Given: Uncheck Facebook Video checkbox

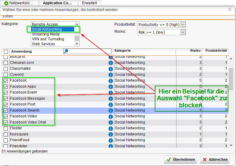Looking at the screenshot, I should pos(5,116).
